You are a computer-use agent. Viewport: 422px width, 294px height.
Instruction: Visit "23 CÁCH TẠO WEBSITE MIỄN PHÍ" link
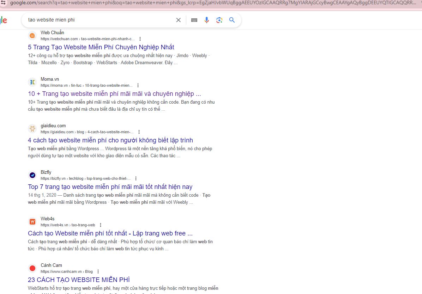click(x=79, y=280)
